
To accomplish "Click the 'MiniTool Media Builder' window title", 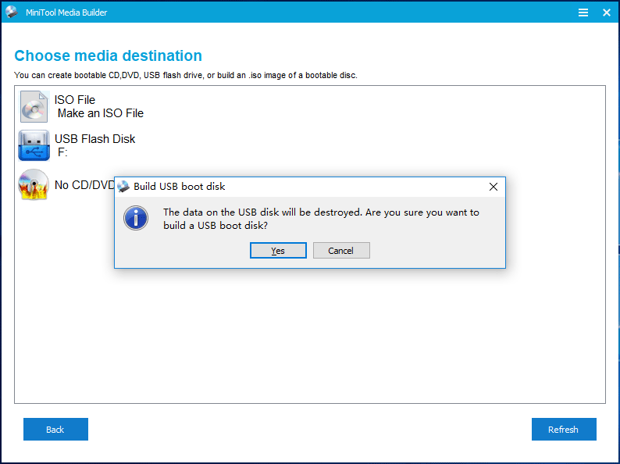I will (66, 12).
